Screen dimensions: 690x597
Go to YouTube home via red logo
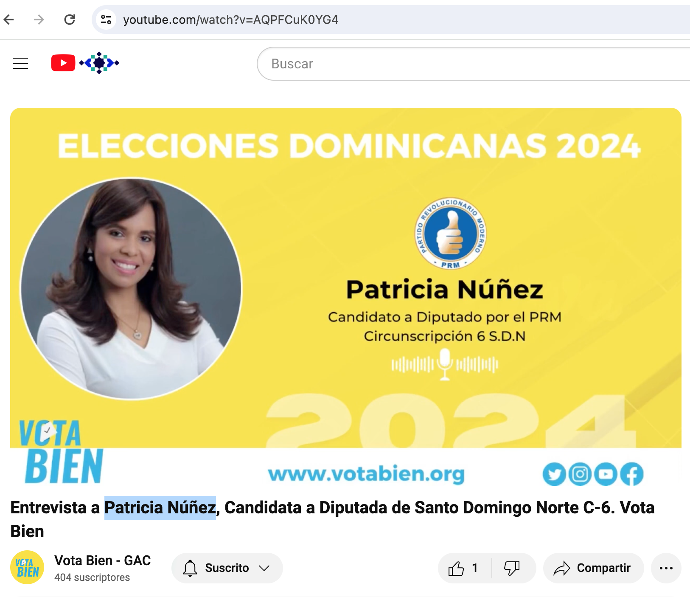63,63
